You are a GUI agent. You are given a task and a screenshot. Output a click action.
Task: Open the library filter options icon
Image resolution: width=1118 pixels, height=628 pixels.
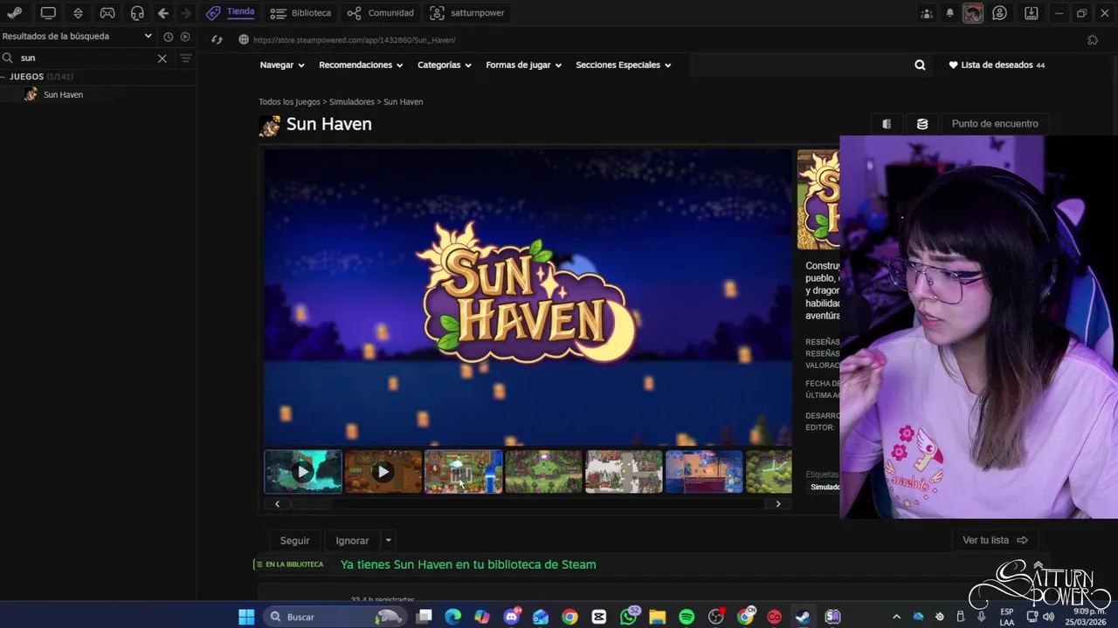[x=185, y=58]
